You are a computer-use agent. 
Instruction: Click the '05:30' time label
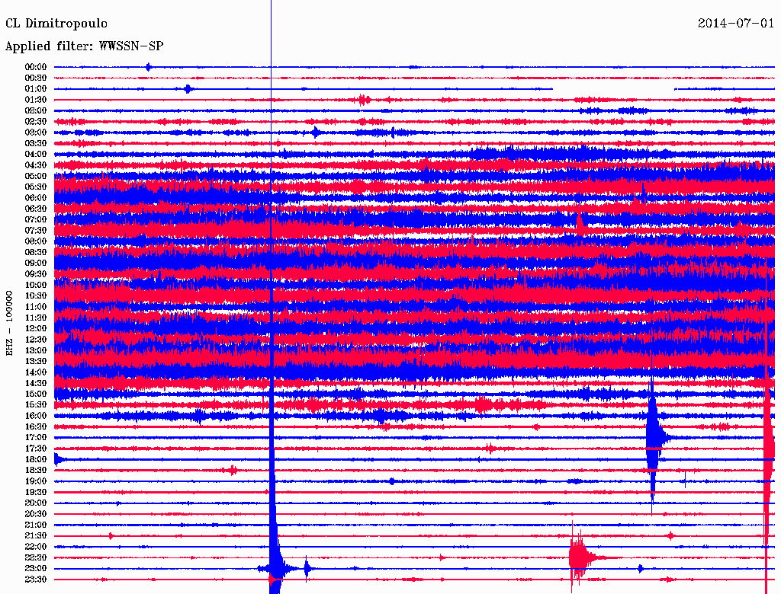[36, 187]
